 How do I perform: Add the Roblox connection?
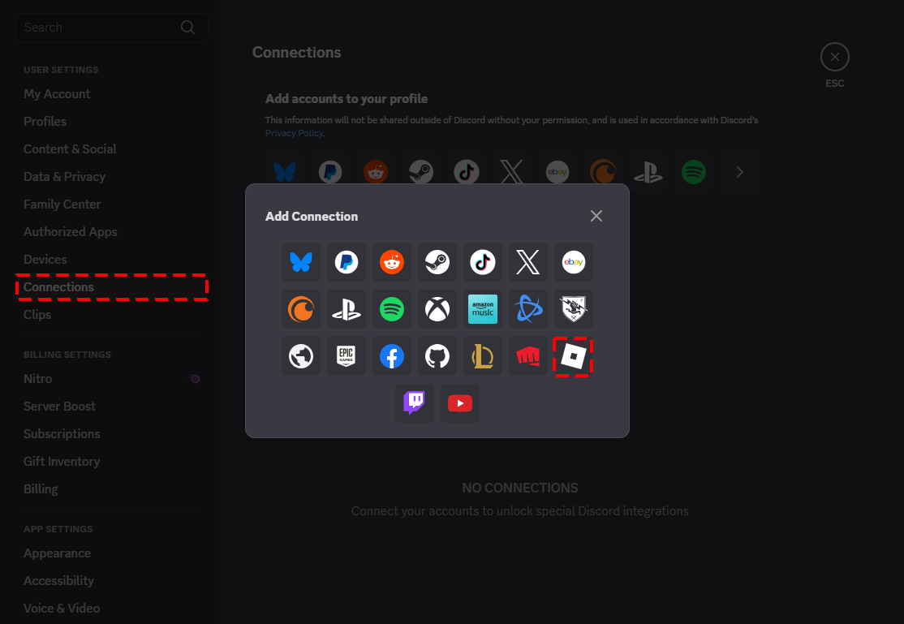click(x=574, y=356)
